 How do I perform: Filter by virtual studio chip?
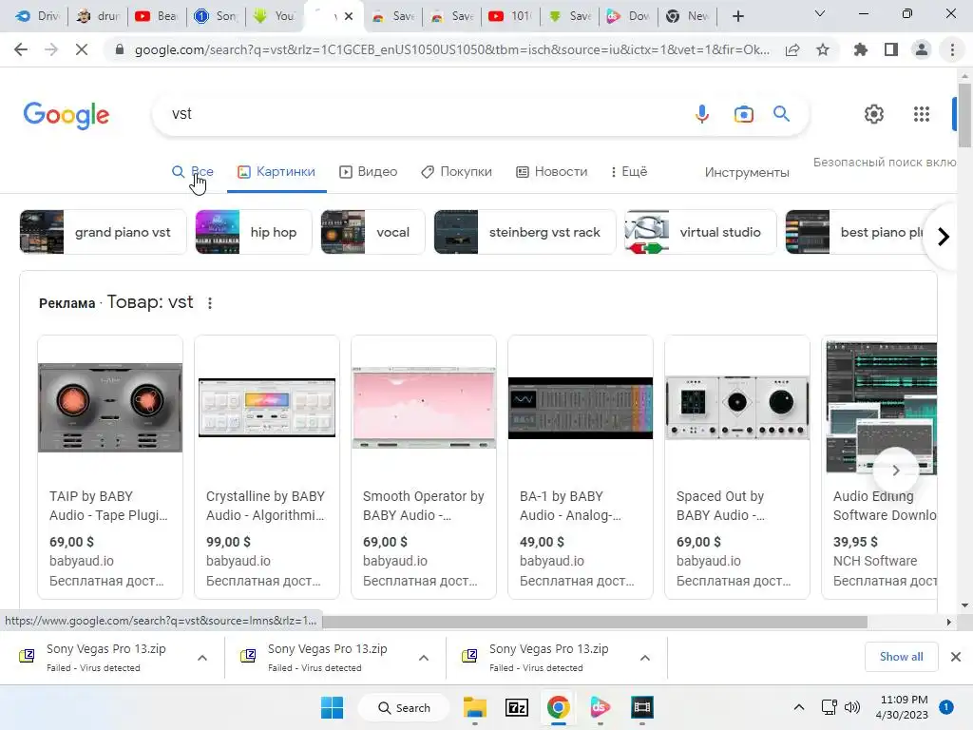(700, 232)
